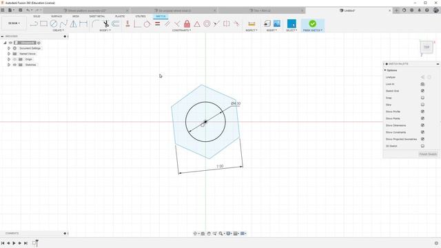Apply the Equal constraint
Screen dimensions: 441x248
point(158,23)
